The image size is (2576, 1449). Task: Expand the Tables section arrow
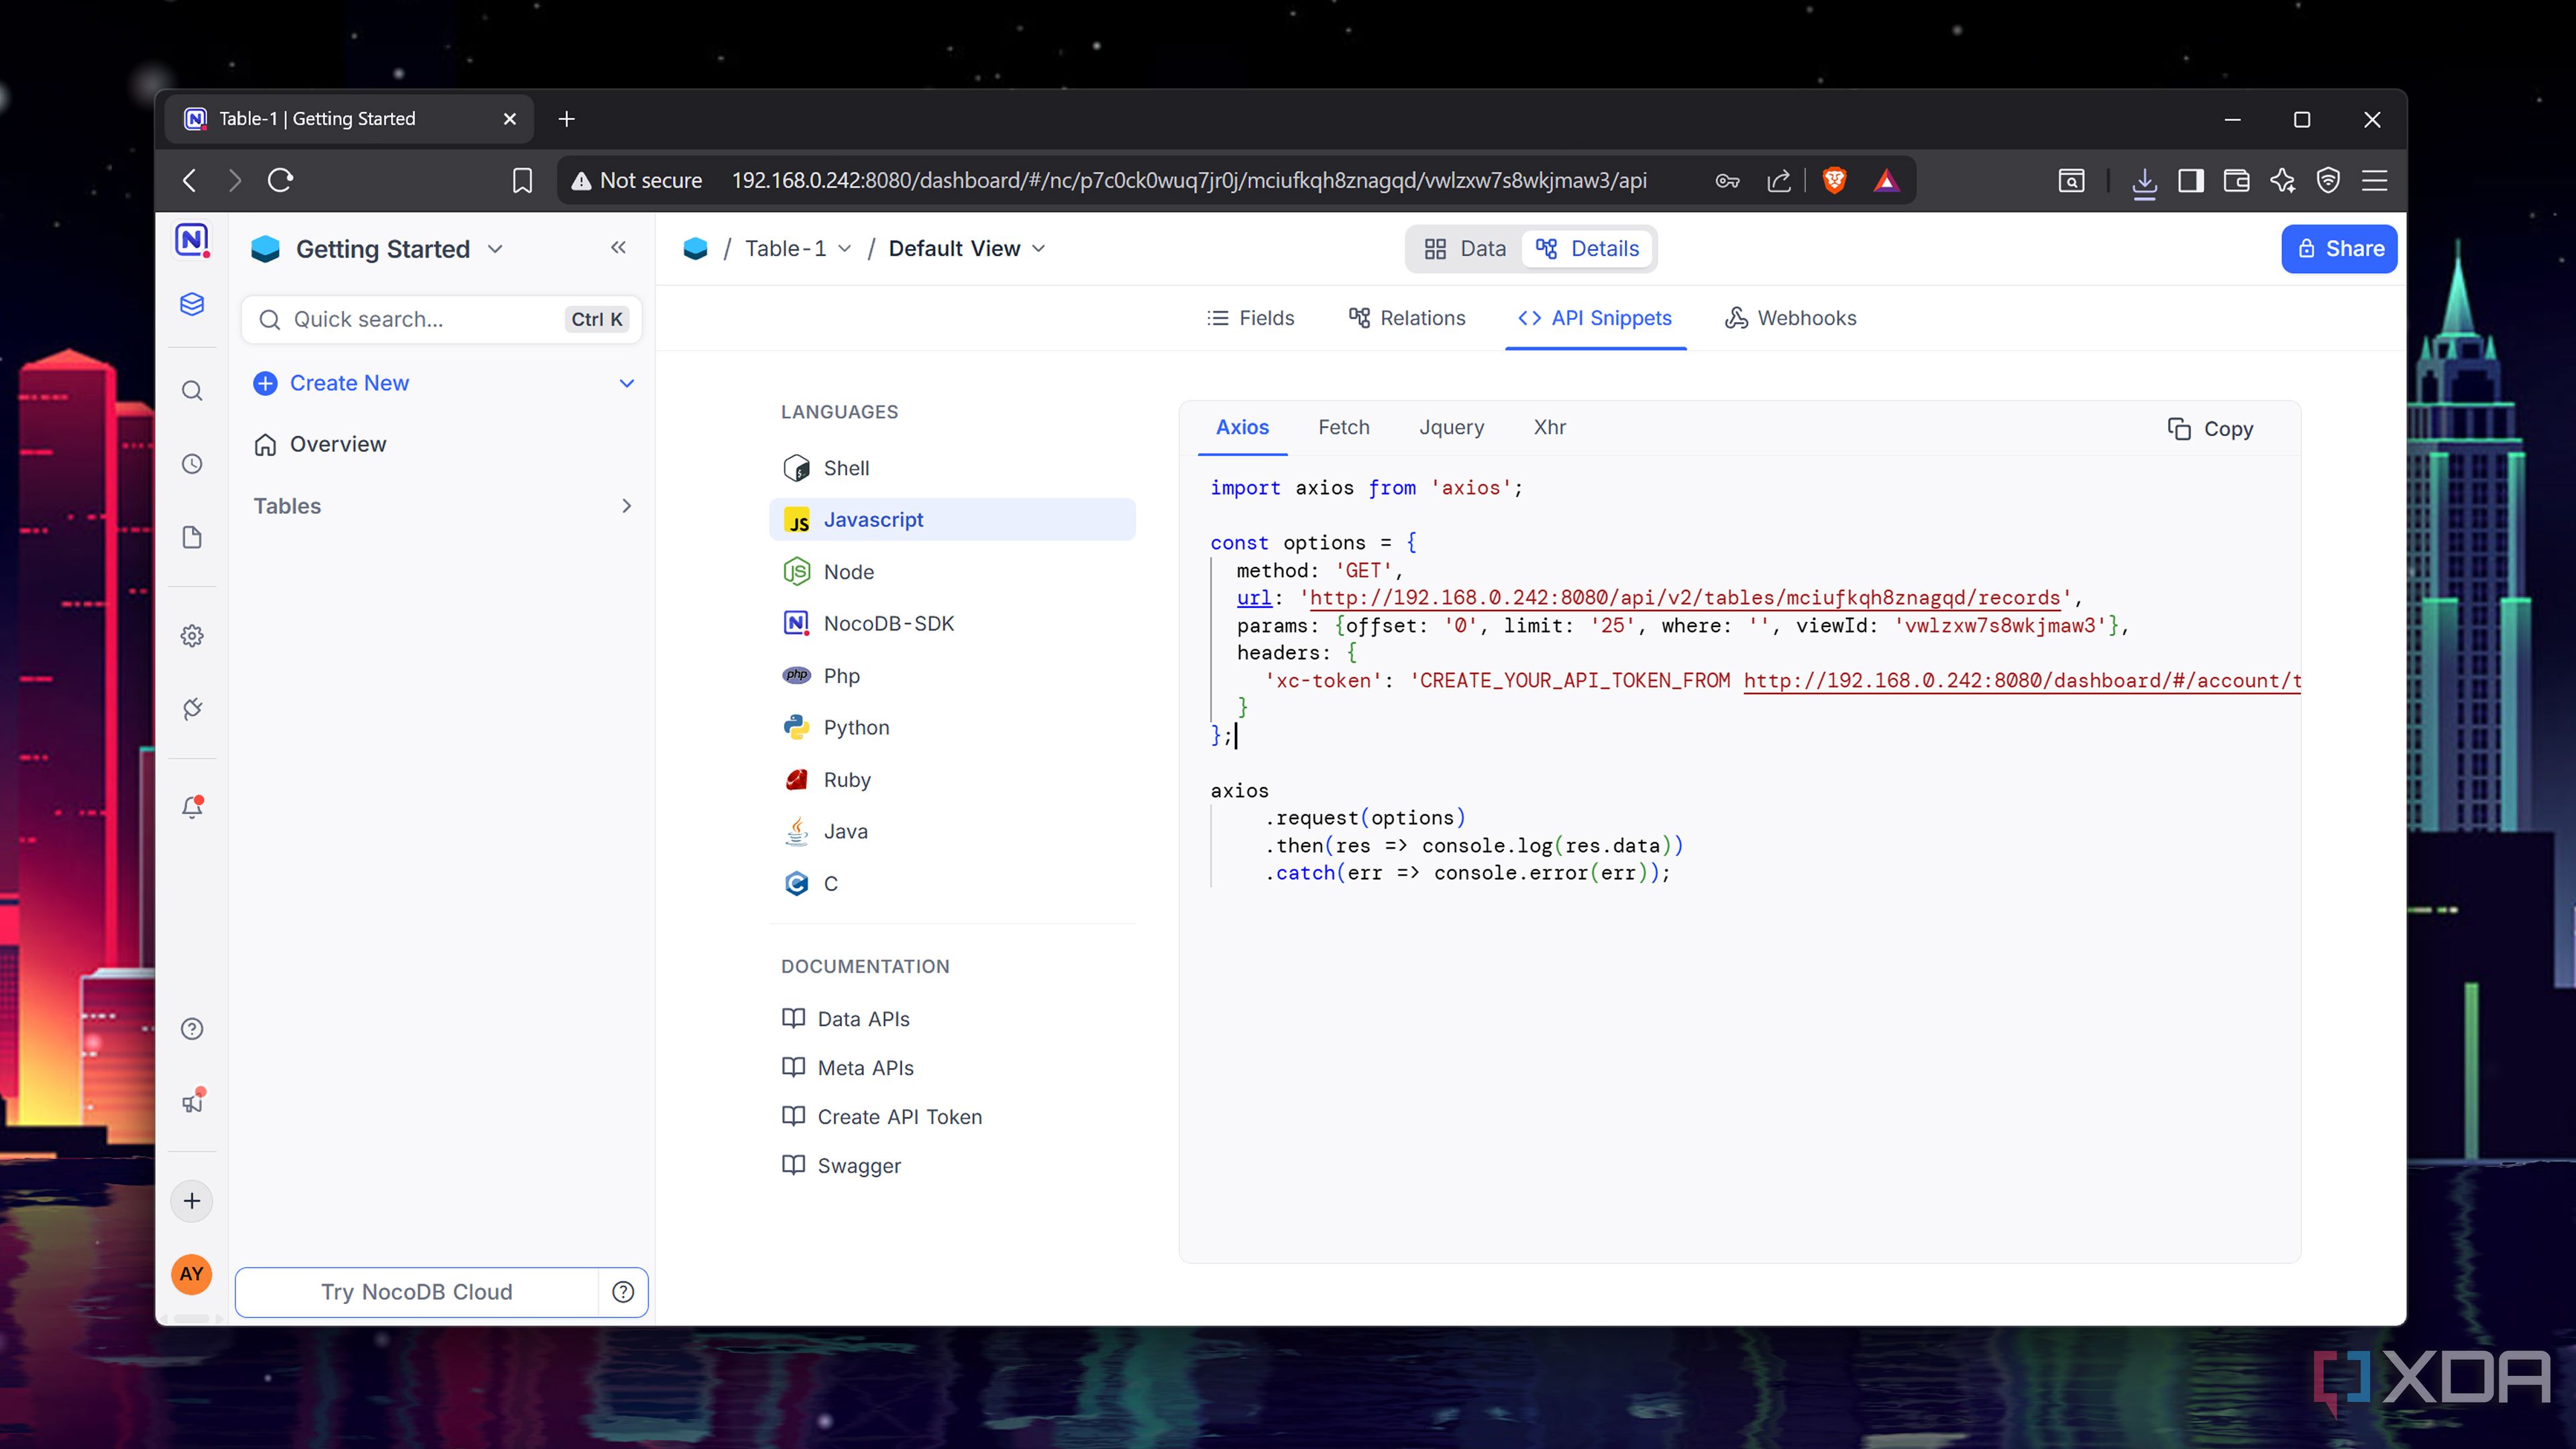627,506
